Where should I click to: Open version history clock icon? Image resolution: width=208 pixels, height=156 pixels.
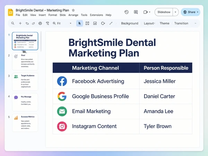(x=127, y=12)
